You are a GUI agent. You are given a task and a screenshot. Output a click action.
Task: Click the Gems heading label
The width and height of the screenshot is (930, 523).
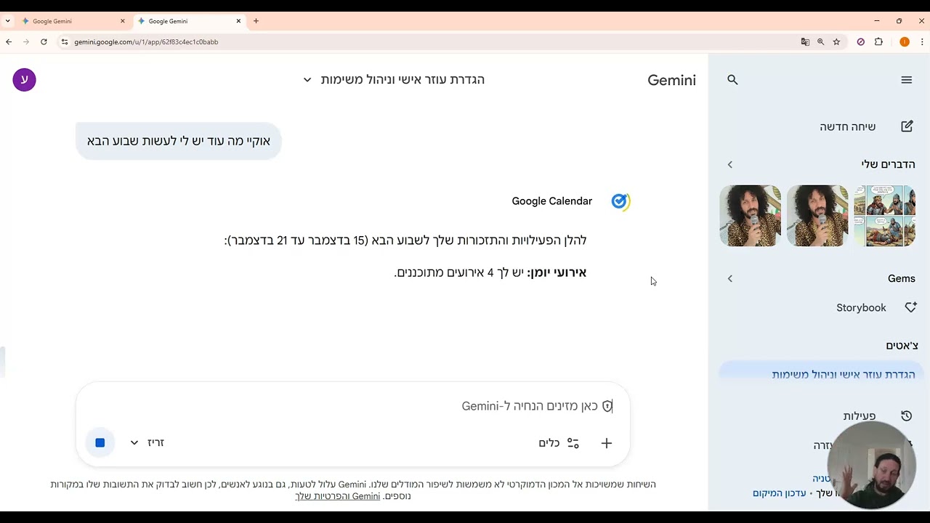coord(902,279)
